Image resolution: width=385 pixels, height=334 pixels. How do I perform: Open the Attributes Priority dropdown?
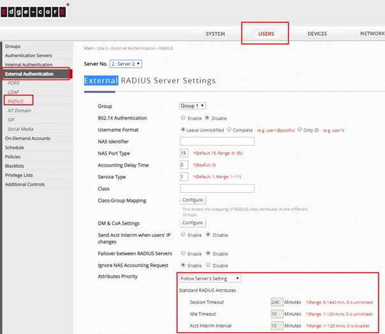click(210, 278)
